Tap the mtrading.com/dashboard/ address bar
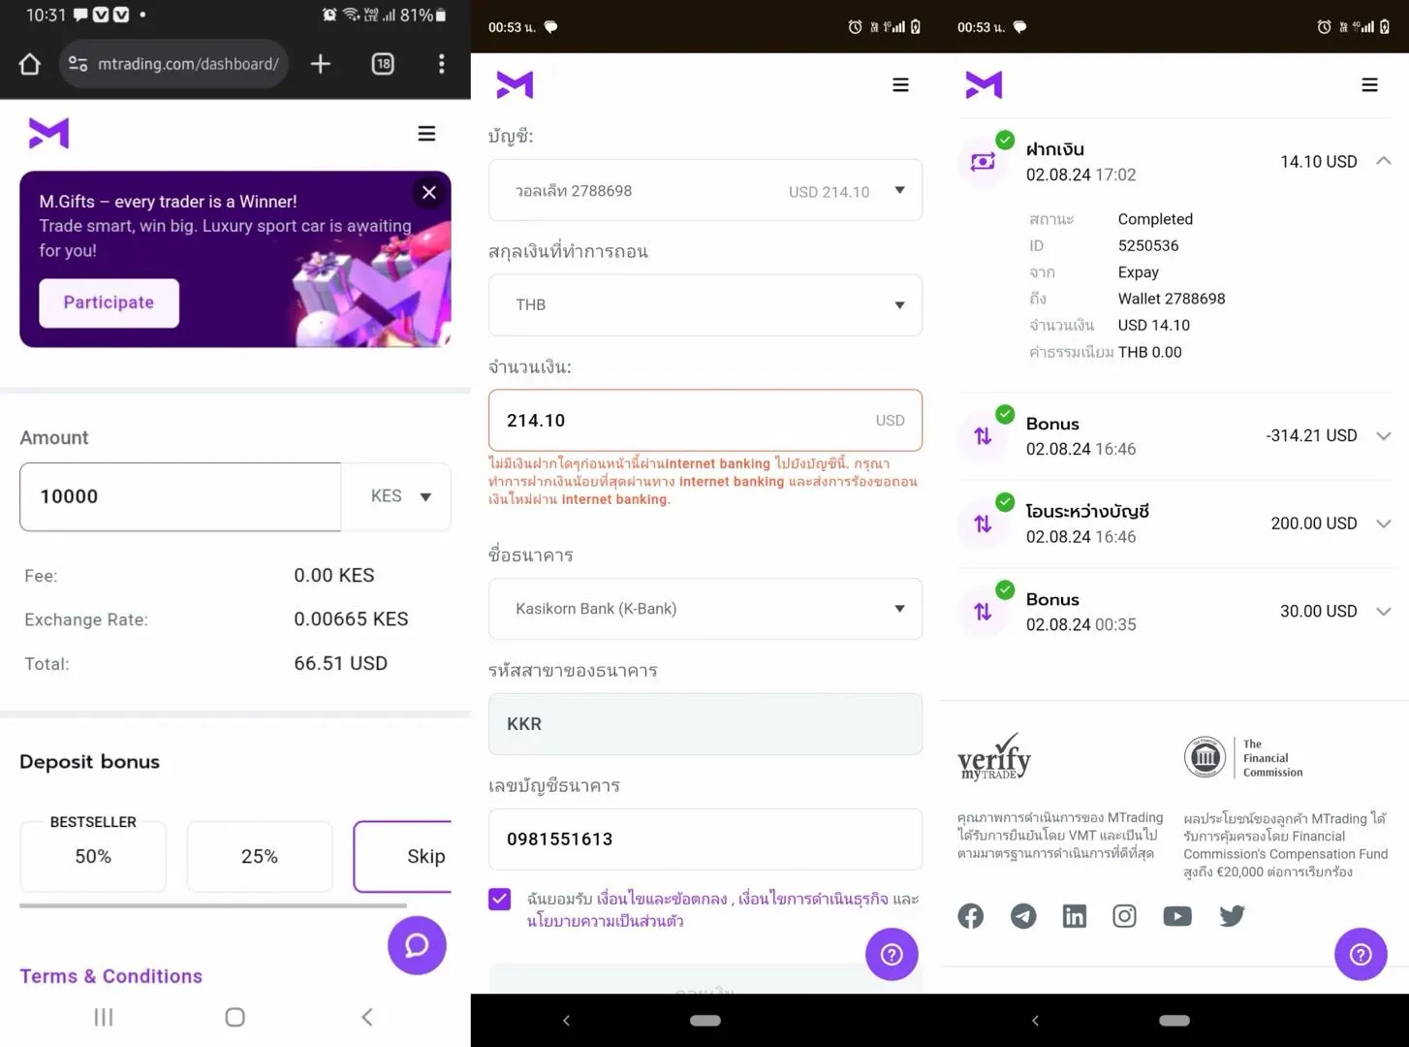1409x1047 pixels. 174,64
